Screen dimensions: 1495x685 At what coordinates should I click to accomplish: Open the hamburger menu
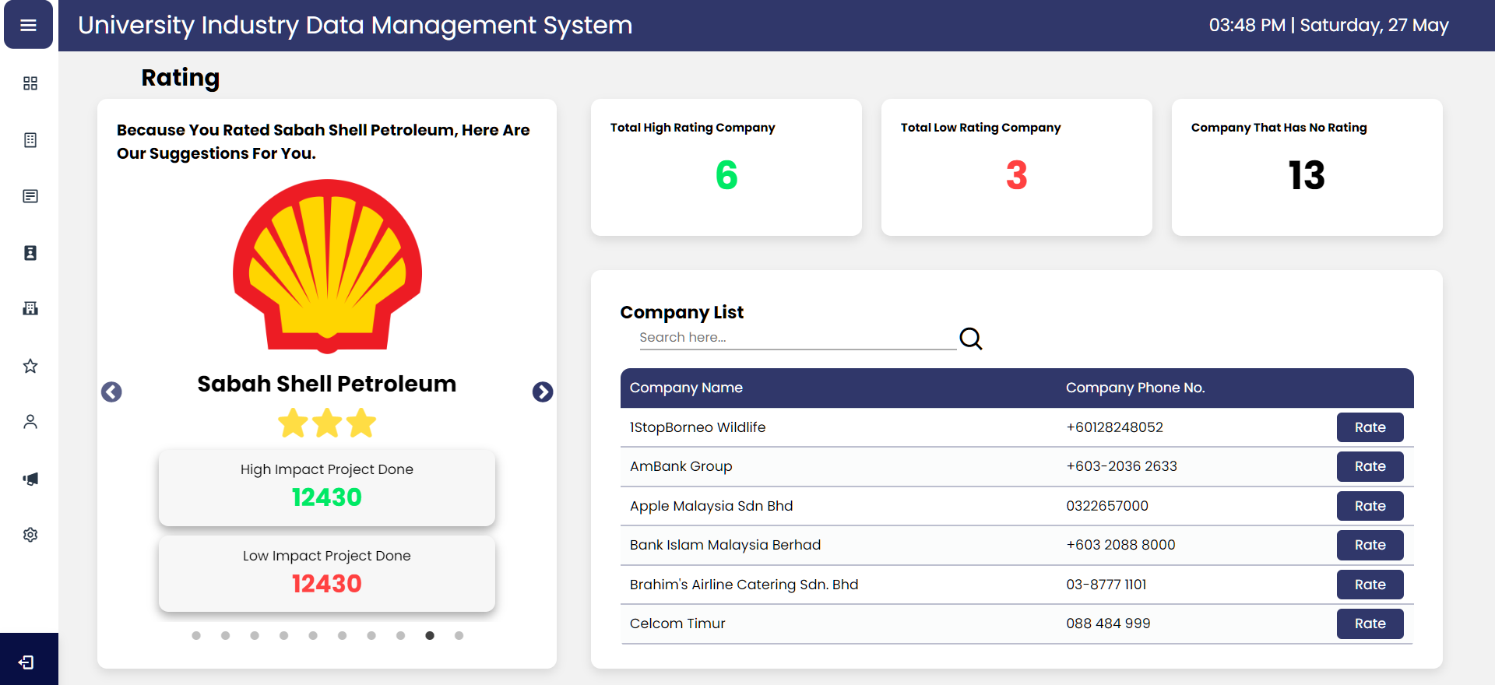click(x=29, y=25)
